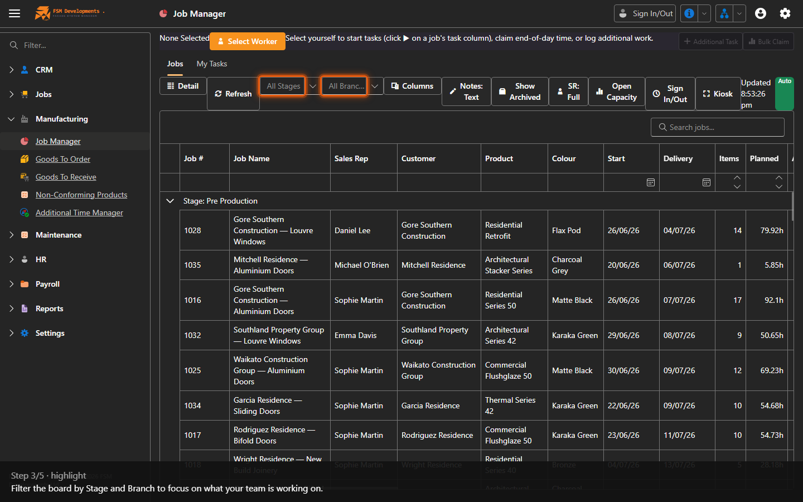Image resolution: width=803 pixels, height=502 pixels.
Task: Toggle the Auto update switch
Action: click(x=785, y=94)
